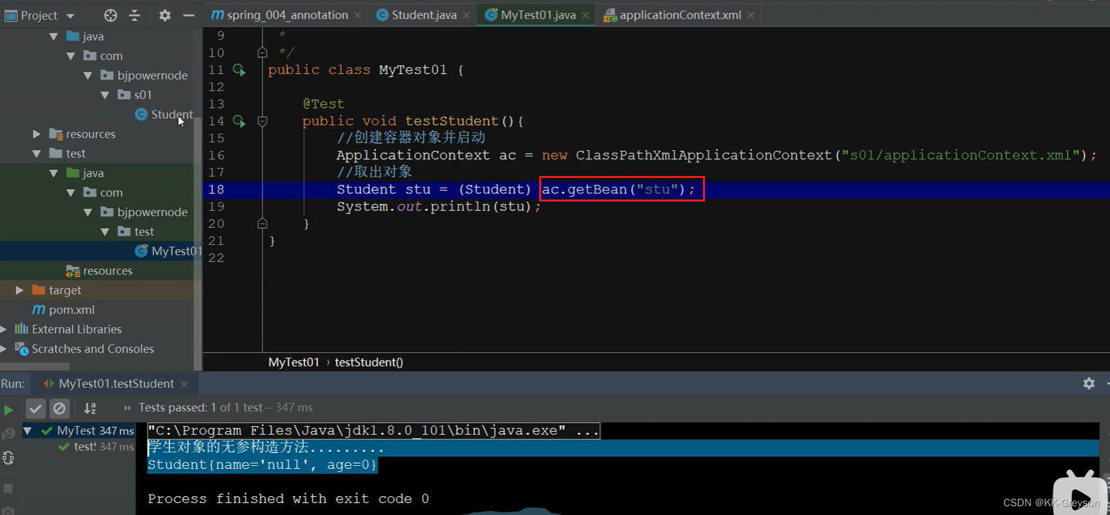The image size is (1110, 515).
Task: Select the MyTest 347 ms result row
Action: pyautogui.click(x=79, y=430)
